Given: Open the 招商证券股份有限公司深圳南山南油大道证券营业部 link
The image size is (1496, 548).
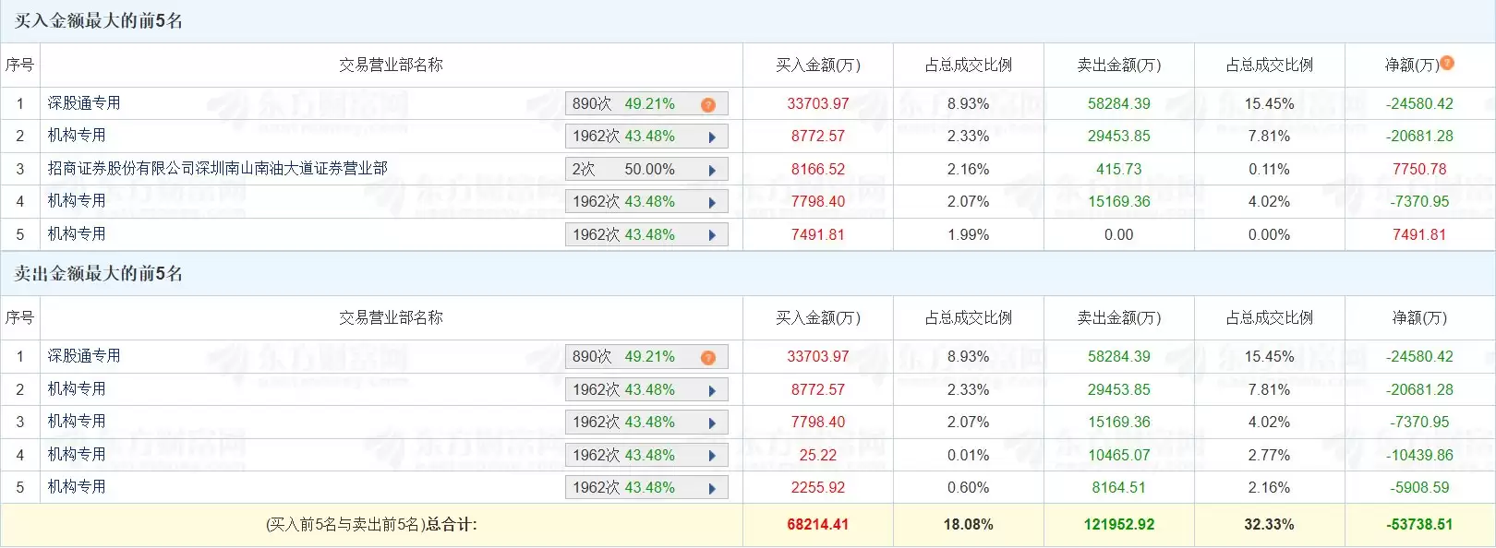Looking at the screenshot, I should pos(217,168).
